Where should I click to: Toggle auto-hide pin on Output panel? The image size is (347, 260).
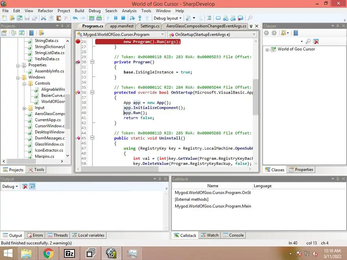pos(160,179)
